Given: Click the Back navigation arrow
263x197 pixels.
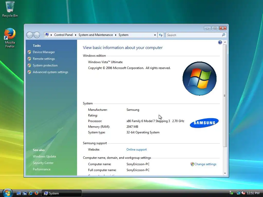Looking at the screenshot, I should click(30, 35).
